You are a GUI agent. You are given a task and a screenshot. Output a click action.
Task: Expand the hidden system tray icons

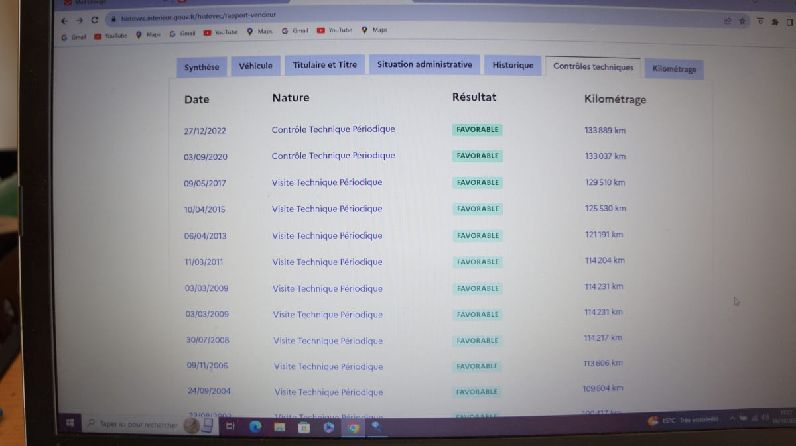732,418
